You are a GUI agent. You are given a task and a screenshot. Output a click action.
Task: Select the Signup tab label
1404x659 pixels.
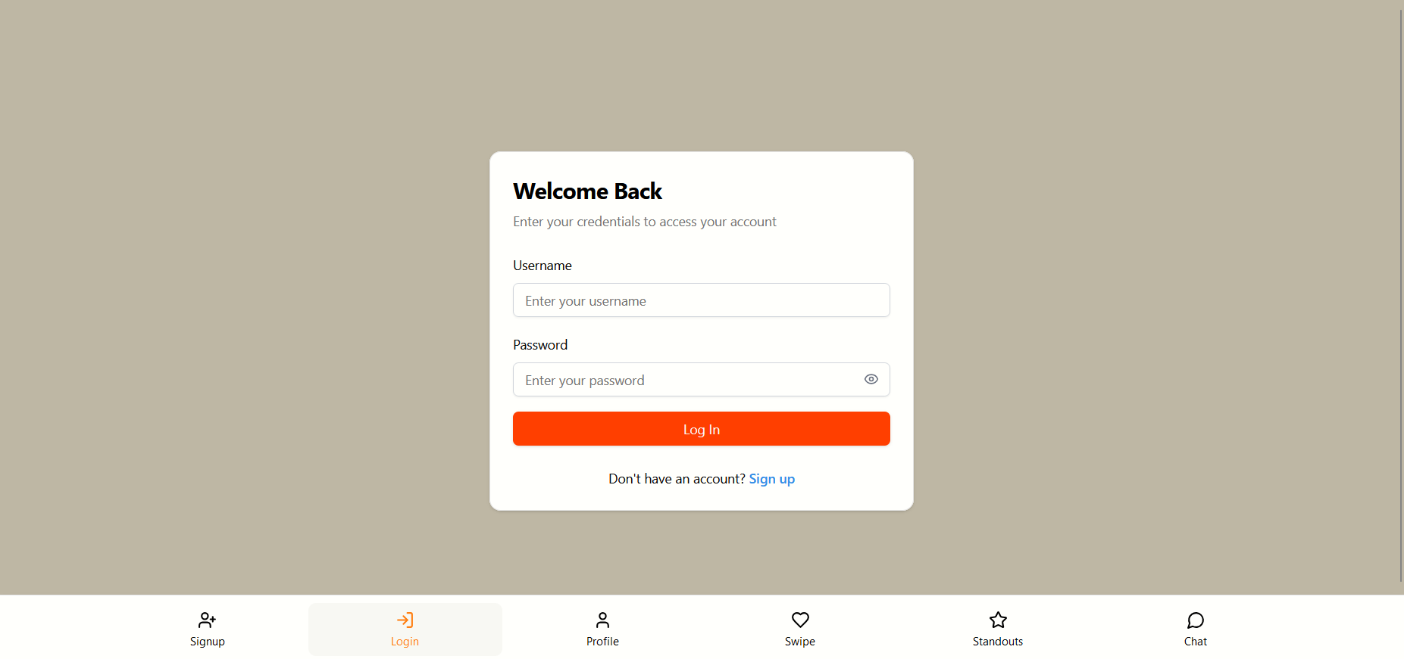click(208, 642)
